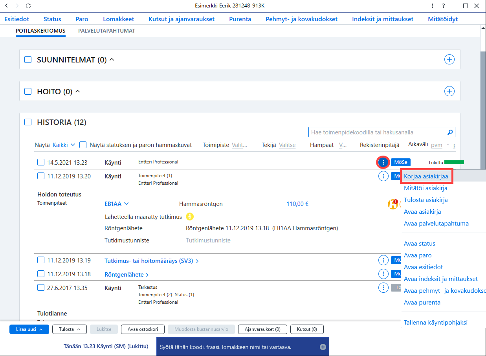
Task: Open three-dot menu for Tutkimus- tai hoitomääräys row
Action: (383, 260)
